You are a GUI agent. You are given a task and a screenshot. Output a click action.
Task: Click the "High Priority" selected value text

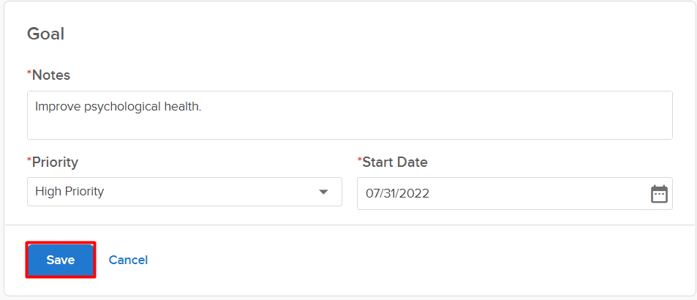69,192
